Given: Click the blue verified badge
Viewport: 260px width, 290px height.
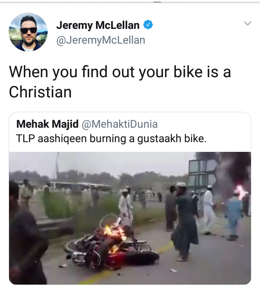Looking at the screenshot, I should [148, 25].
